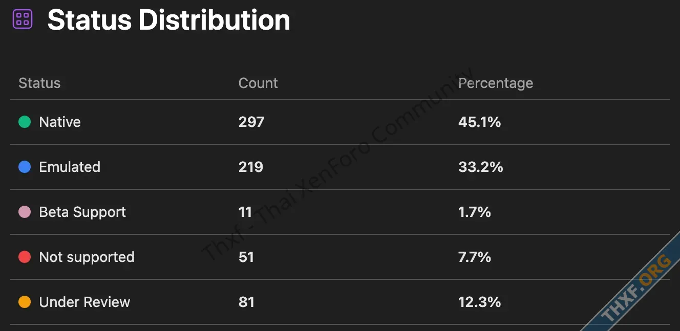Click the orange Under Review status dot
The image size is (680, 331).
point(25,302)
